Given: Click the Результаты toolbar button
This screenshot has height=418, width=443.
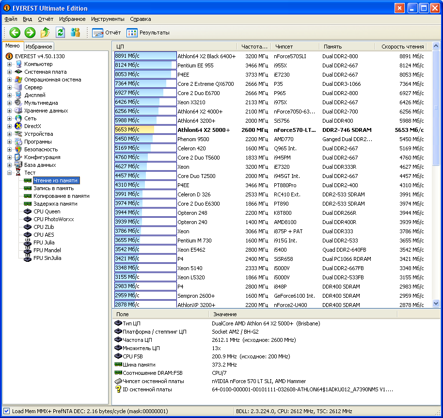Looking at the screenshot, I should click(148, 32).
